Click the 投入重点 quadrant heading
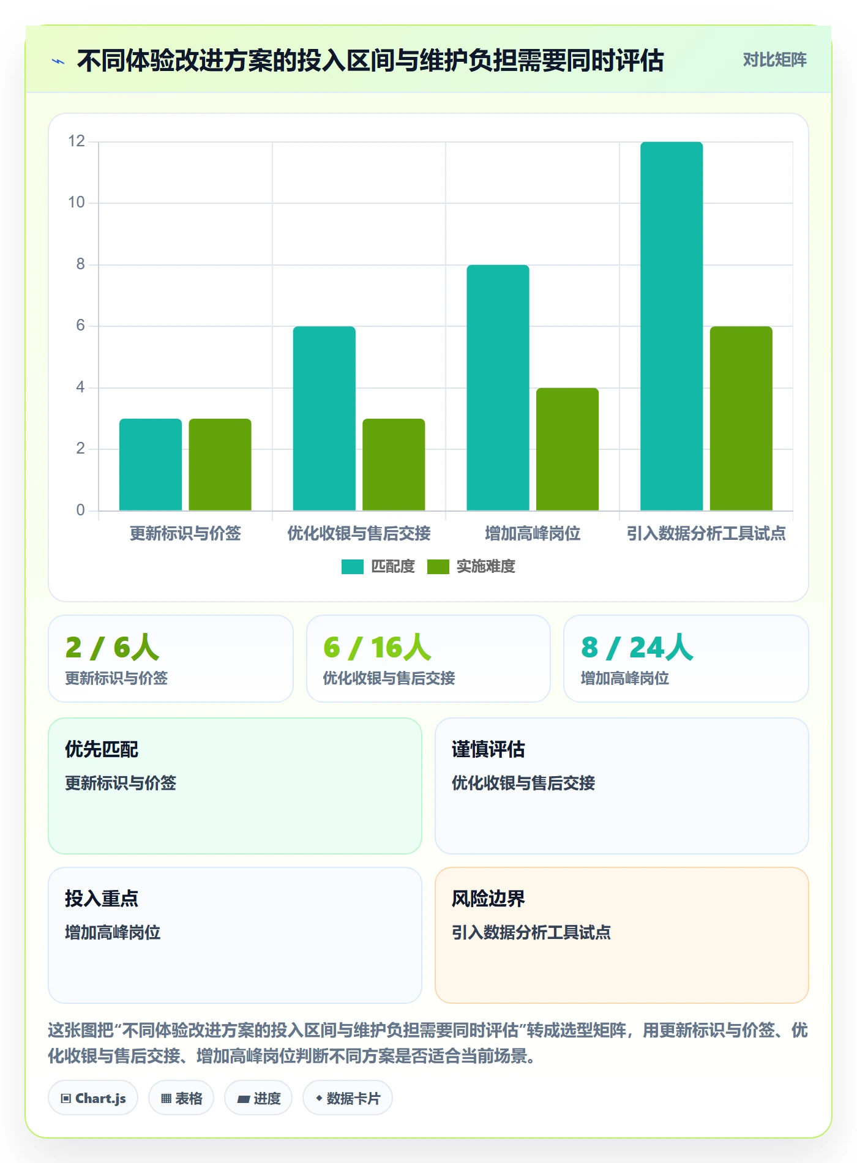Image resolution: width=857 pixels, height=1163 pixels. point(102,899)
